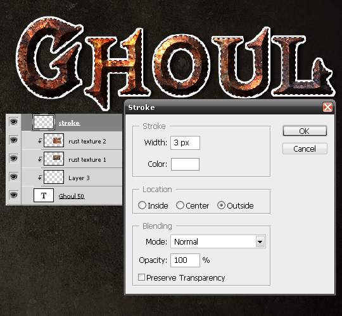Select the rust texture 2 layer name
The image size is (342, 316).
click(x=87, y=141)
